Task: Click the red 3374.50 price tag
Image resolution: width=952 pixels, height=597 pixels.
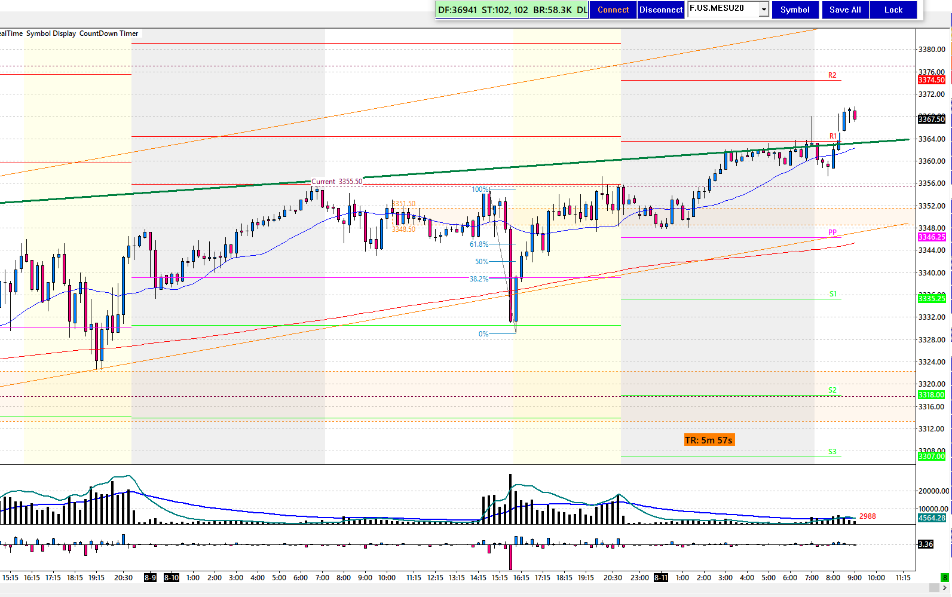Action: click(x=932, y=80)
